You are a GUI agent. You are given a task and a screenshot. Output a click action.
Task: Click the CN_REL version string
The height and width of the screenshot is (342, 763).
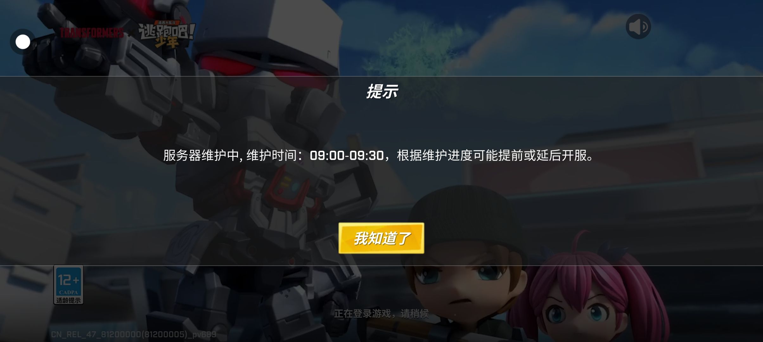point(133,334)
